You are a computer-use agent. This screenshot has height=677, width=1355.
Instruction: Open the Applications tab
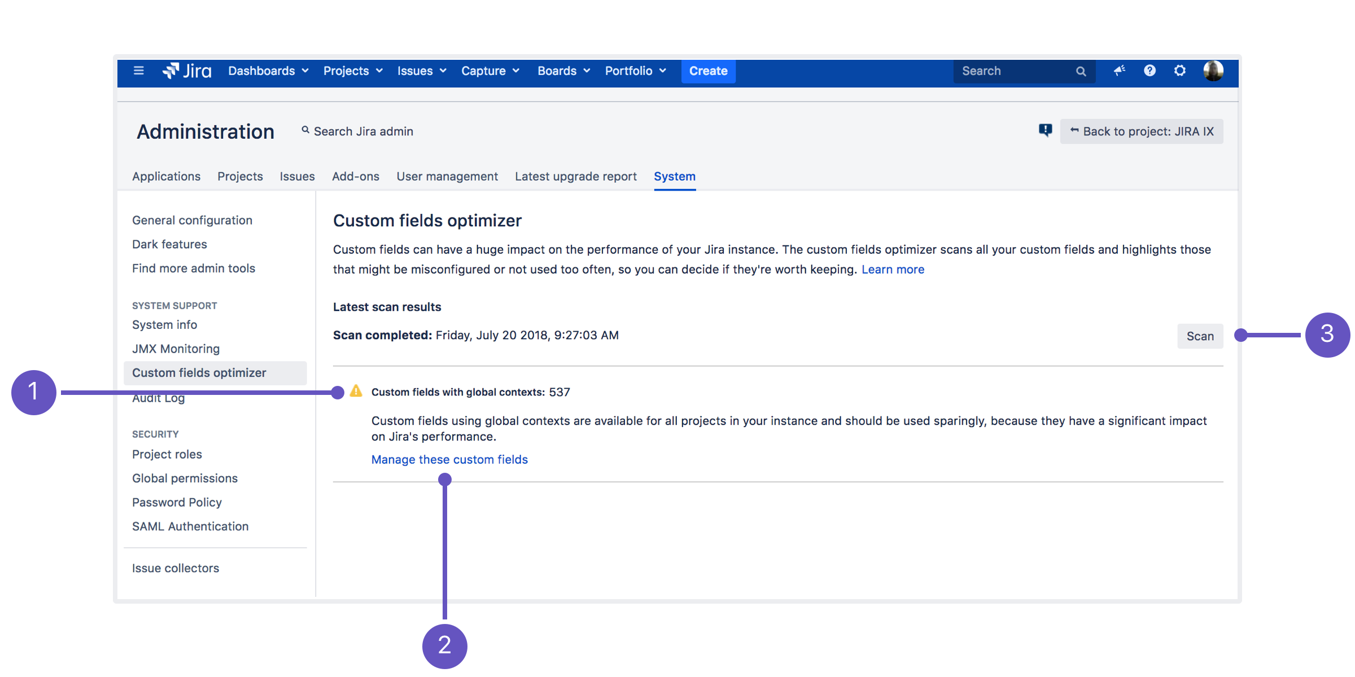[x=166, y=176]
